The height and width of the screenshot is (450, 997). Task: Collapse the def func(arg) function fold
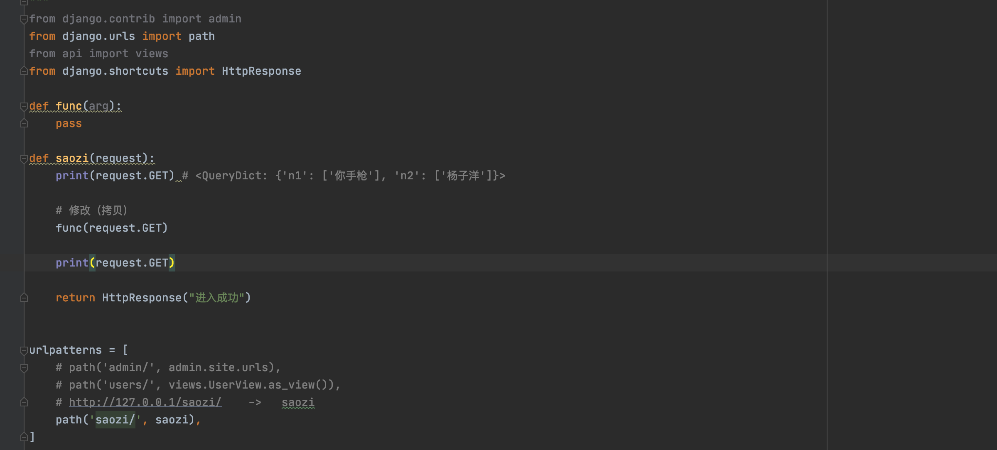tap(24, 106)
